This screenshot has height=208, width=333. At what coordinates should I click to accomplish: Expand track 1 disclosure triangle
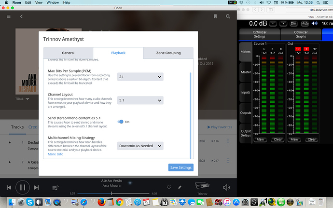point(10,142)
